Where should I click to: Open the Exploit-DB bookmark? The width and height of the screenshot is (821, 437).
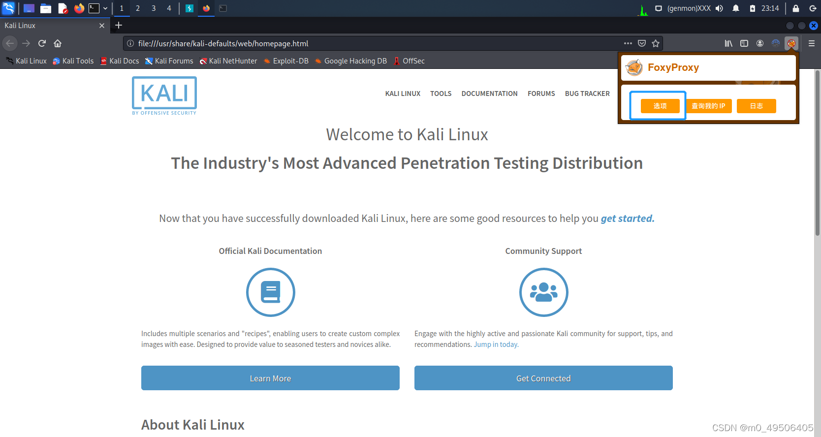(x=286, y=61)
